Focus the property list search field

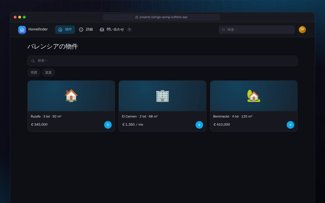point(162,61)
